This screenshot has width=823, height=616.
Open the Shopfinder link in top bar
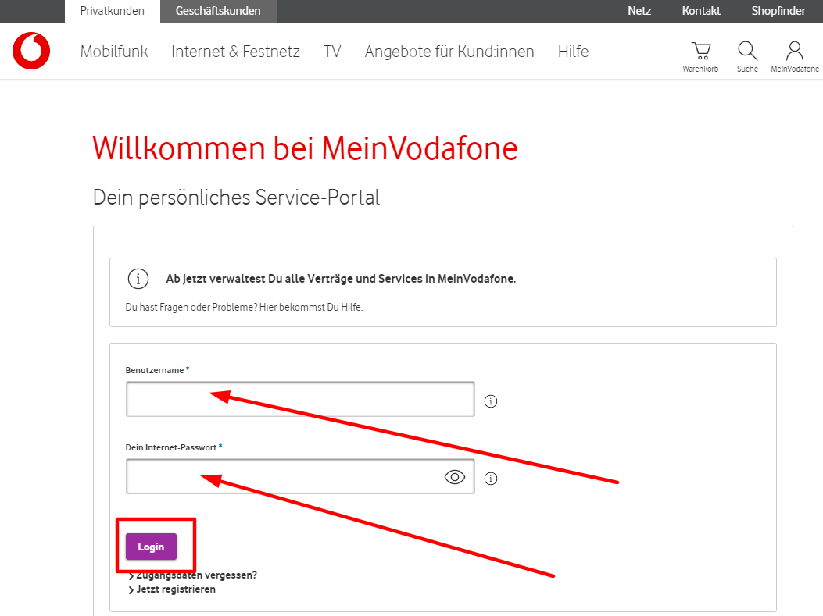778,11
